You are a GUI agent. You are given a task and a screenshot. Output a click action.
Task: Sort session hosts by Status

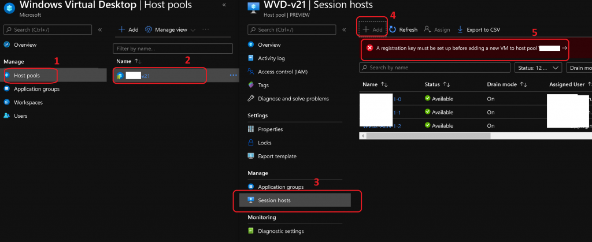tap(437, 84)
